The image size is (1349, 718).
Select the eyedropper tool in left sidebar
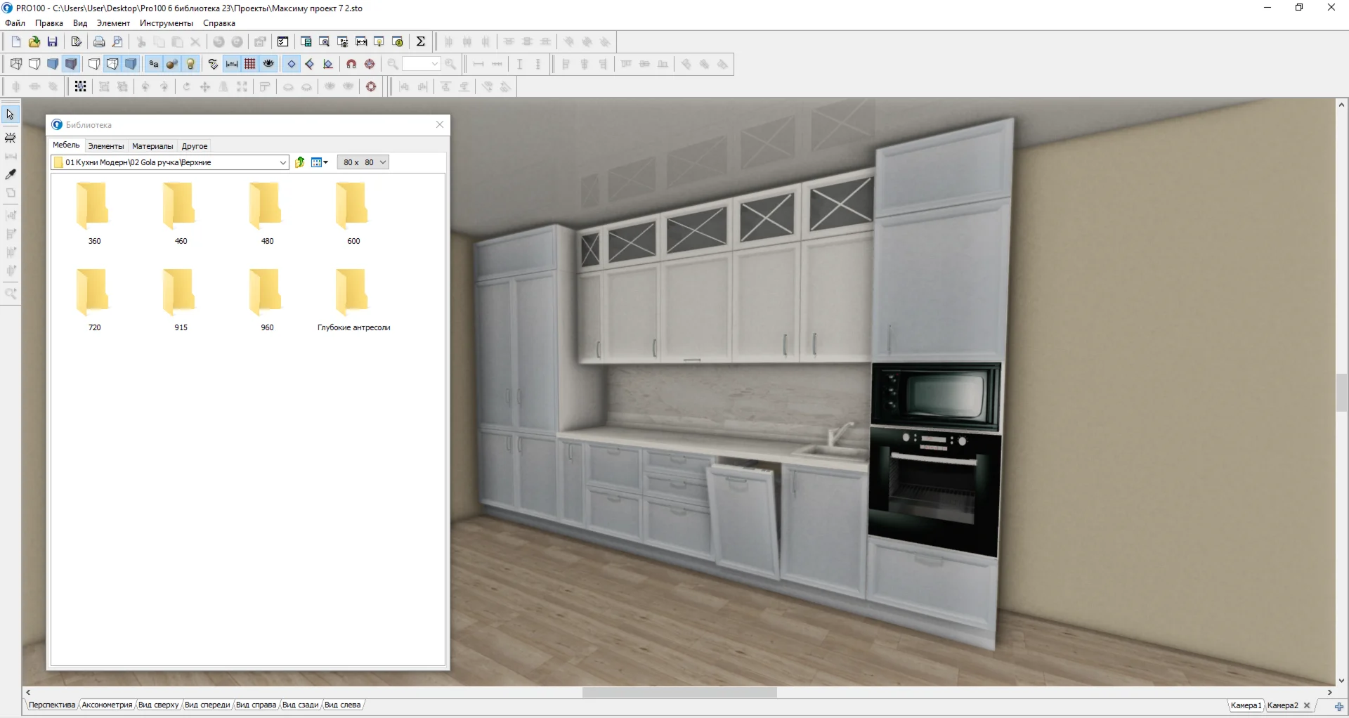[11, 174]
